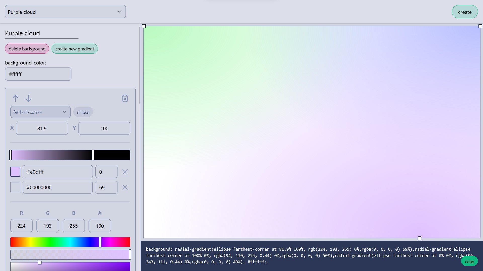
Task: Open the Purple cloud preset selector
Action: 65,12
